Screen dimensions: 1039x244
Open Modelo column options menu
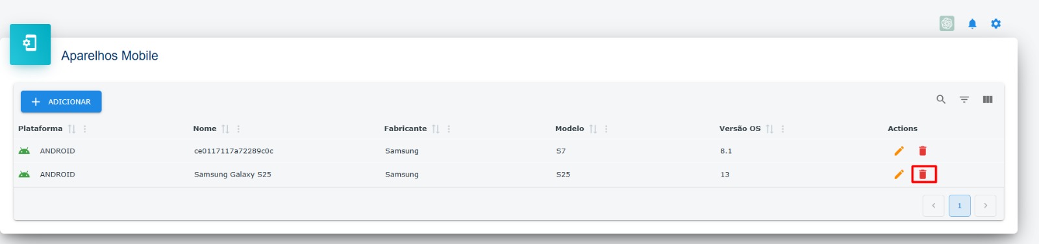606,129
